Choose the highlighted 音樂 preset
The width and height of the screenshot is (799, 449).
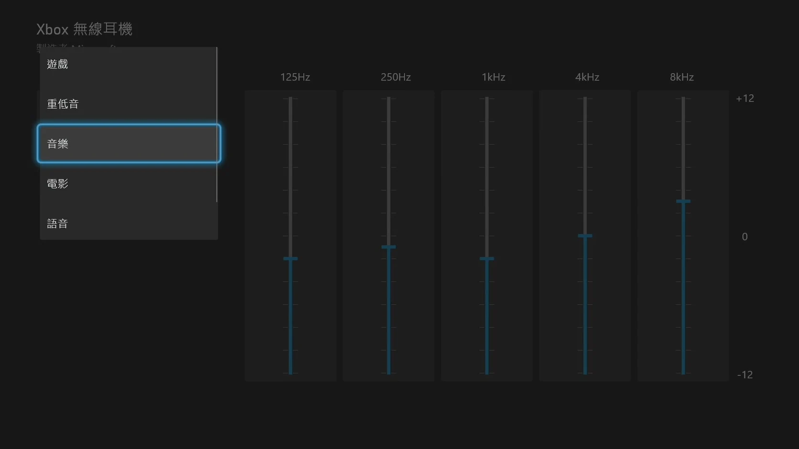(129, 143)
